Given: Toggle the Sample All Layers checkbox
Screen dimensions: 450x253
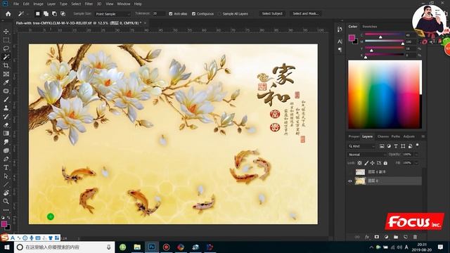Looking at the screenshot, I should click(220, 14).
